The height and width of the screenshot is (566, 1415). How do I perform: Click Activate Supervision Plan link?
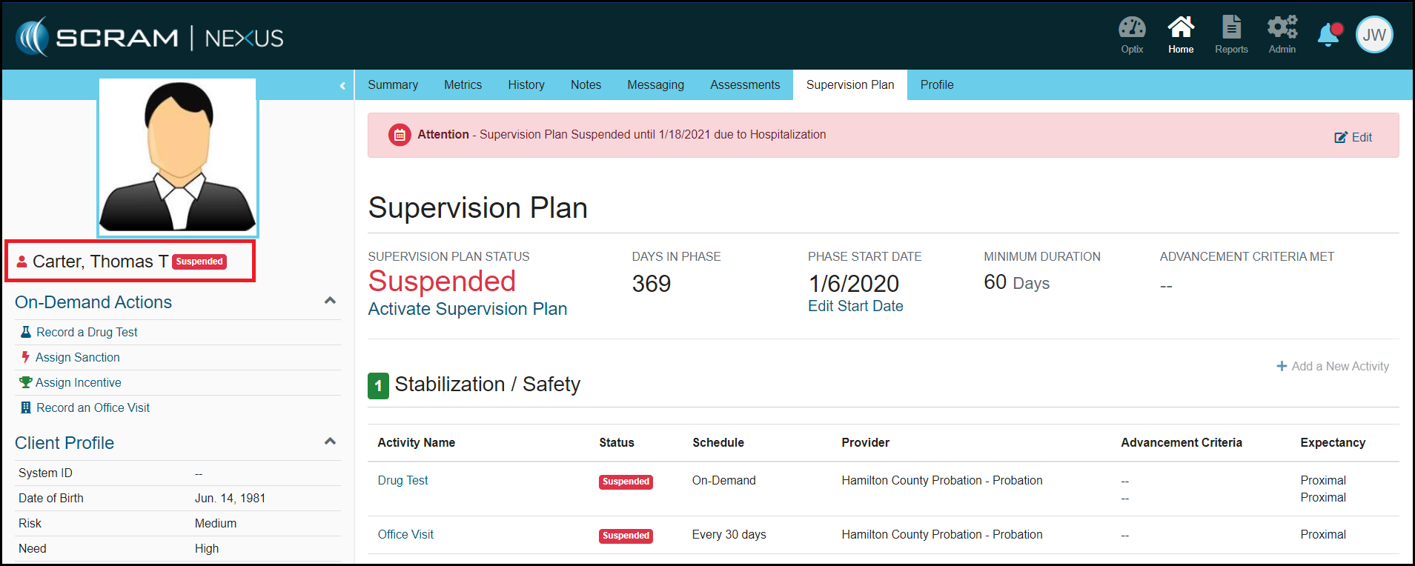(467, 309)
